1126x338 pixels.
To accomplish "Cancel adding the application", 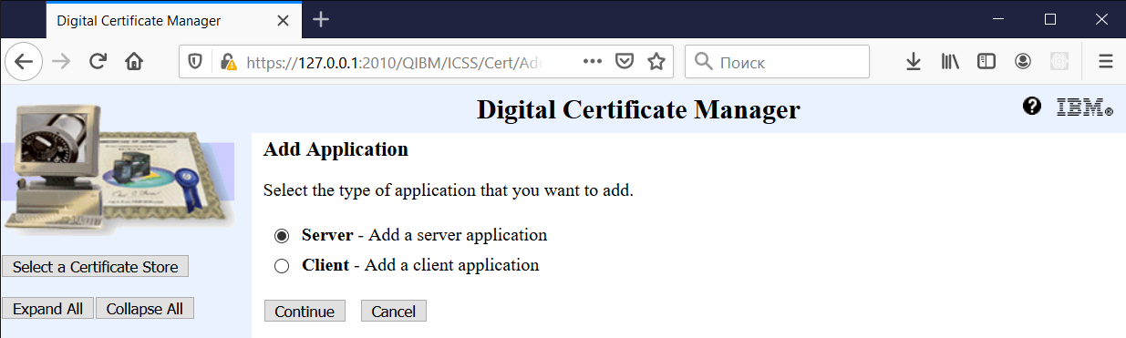I will [x=393, y=311].
